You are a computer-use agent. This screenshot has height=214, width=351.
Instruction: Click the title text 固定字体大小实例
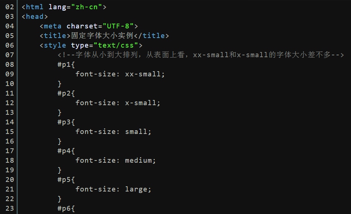102,36
